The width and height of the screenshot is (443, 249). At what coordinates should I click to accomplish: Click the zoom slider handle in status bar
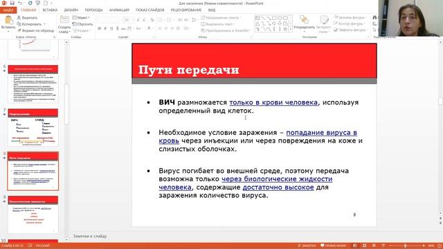[405, 246]
